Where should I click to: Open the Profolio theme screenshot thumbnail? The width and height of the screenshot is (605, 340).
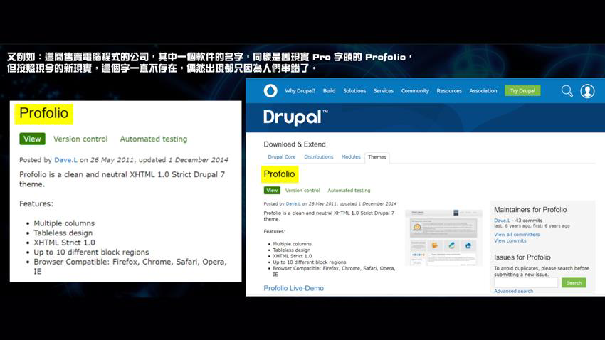pyautogui.click(x=443, y=238)
